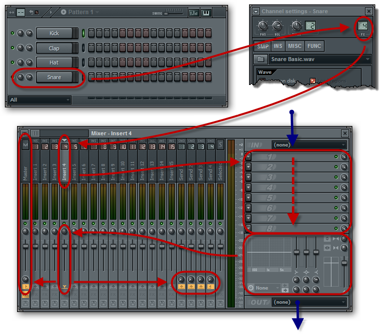Expand the All channel filter dropdown
Viewport: 386px width, 334px height.
tap(39, 100)
